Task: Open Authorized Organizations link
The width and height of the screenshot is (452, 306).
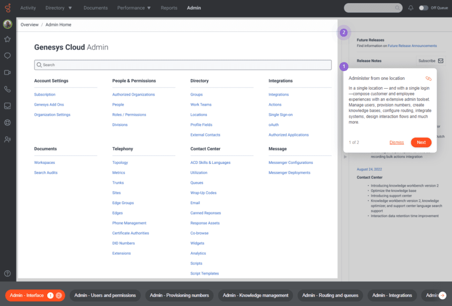Action: click(x=133, y=94)
